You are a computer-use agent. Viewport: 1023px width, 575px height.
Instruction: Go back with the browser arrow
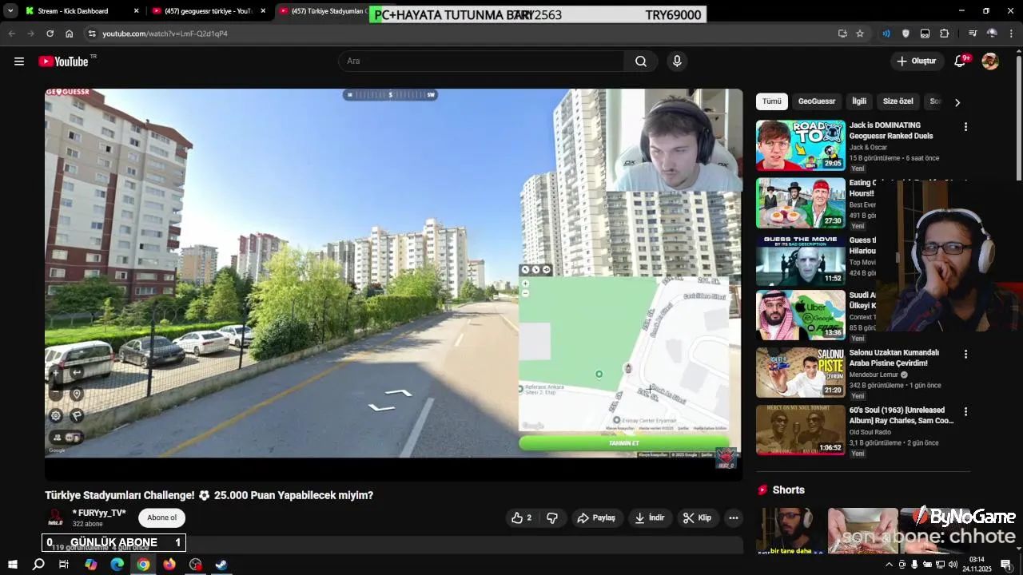click(x=11, y=34)
